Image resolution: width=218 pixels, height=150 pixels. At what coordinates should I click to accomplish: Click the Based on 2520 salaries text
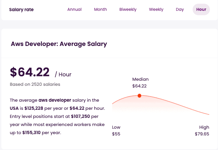tap(35, 84)
